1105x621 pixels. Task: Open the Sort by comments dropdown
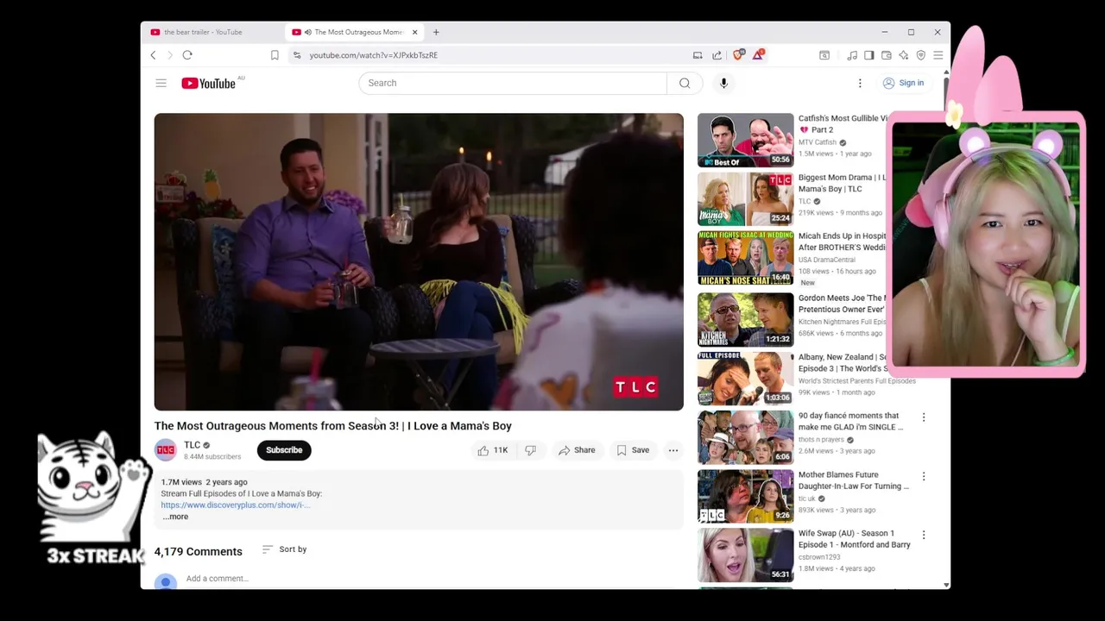point(284,549)
